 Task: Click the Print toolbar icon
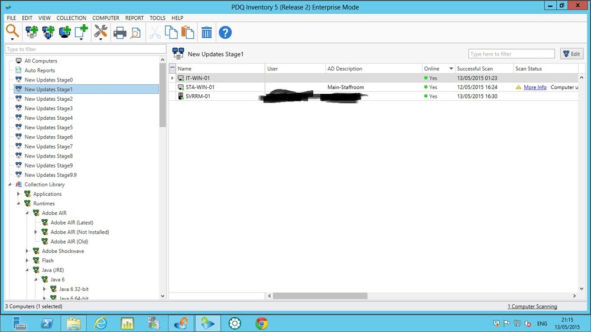pos(119,32)
